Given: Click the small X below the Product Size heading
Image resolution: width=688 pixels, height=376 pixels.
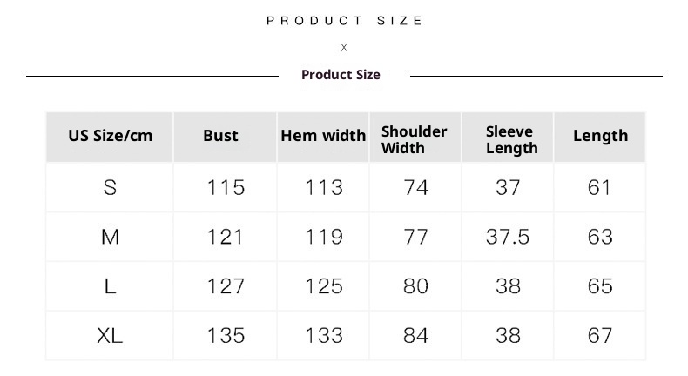Looking at the screenshot, I should click(344, 48).
